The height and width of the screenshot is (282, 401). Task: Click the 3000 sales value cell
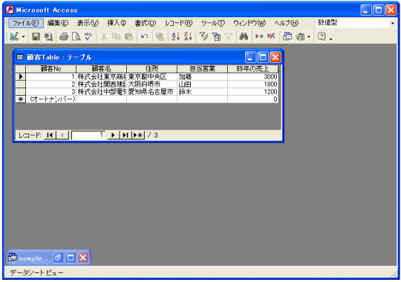pyautogui.click(x=252, y=76)
